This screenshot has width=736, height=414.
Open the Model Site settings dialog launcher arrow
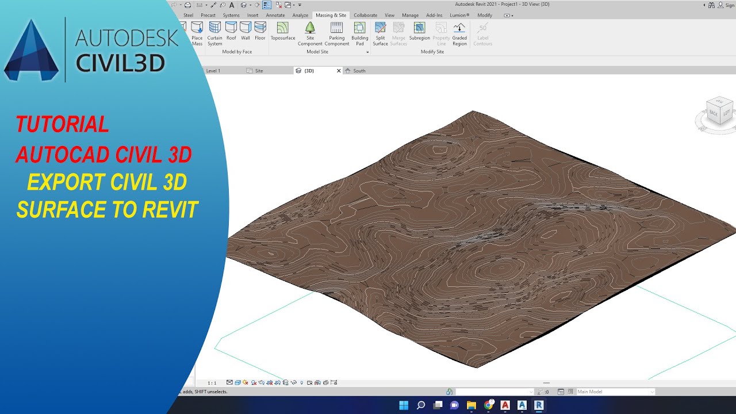point(367,52)
